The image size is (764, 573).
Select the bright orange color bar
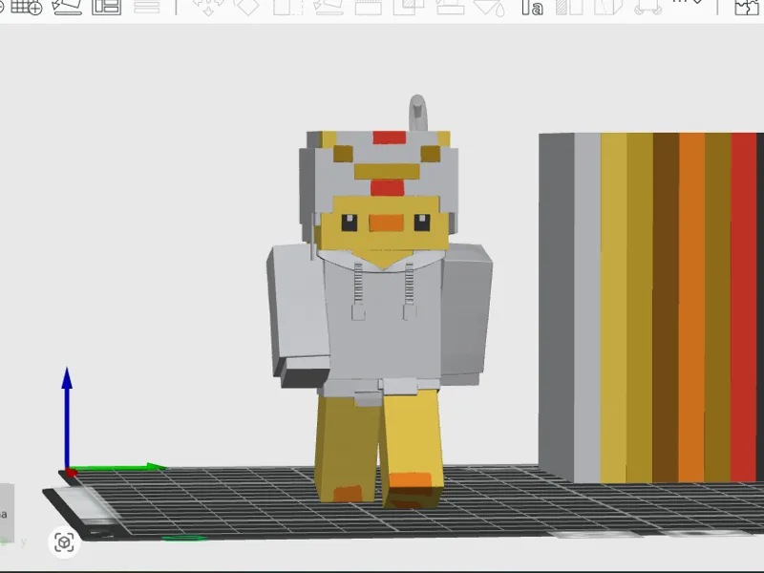click(x=691, y=307)
